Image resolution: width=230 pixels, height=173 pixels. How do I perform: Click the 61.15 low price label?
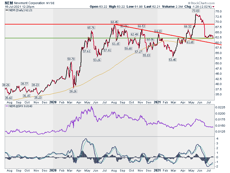(x=116, y=44)
